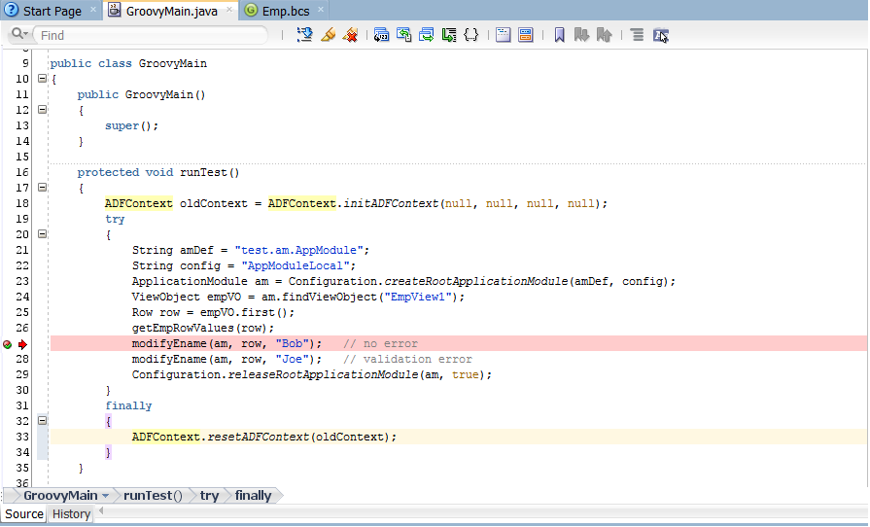Close the GroovyMain.java tab
The width and height of the screenshot is (870, 527).
click(228, 10)
